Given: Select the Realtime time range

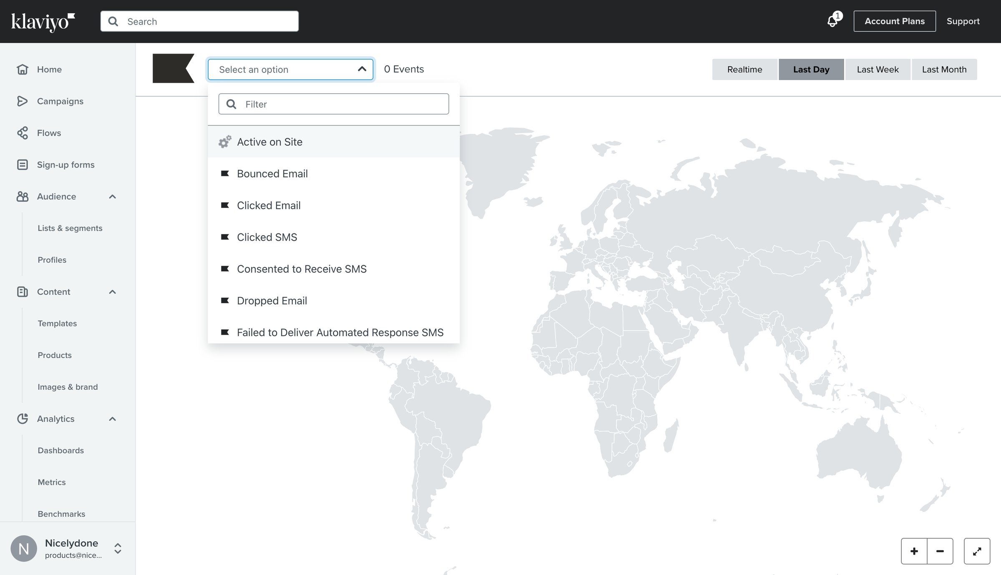Looking at the screenshot, I should pos(744,69).
